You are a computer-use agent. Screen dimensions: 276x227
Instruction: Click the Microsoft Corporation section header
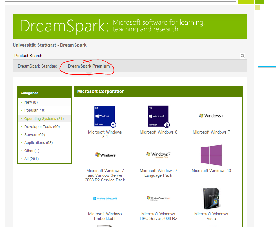pos(158,92)
